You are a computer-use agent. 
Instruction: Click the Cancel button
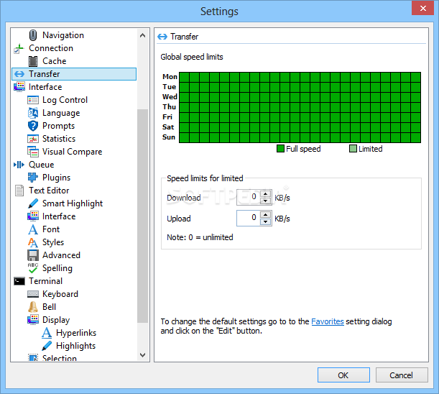point(402,375)
